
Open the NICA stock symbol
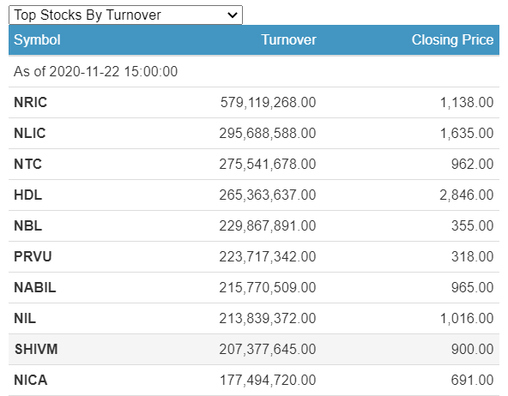[30, 380]
